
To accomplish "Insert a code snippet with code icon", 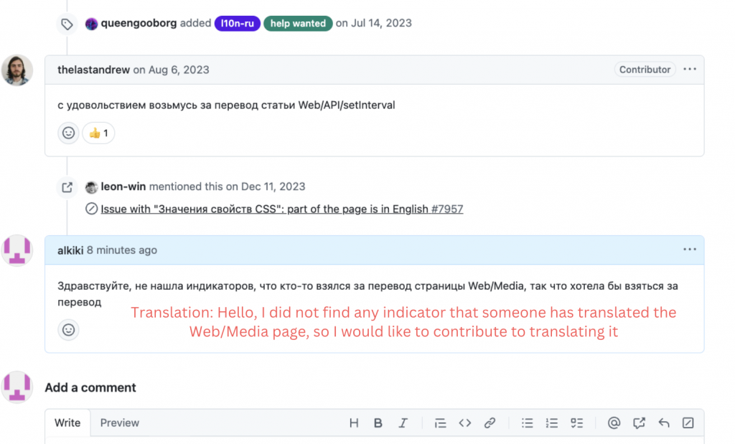I will coord(465,423).
